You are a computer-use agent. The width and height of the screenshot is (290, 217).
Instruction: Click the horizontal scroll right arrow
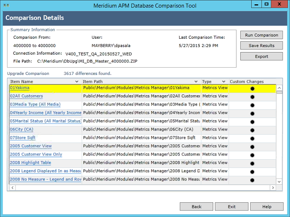tap(273, 188)
